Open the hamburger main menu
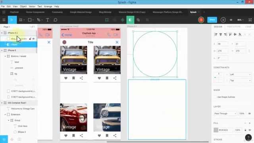The width and height of the screenshot is (254, 143). click(x=4, y=20)
